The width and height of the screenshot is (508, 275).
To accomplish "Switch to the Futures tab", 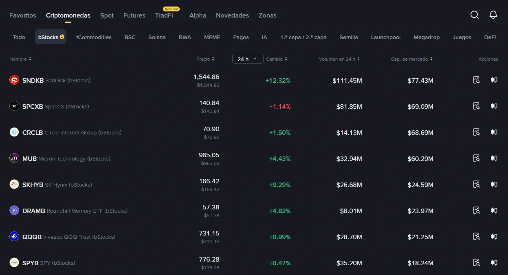I will tap(134, 15).
